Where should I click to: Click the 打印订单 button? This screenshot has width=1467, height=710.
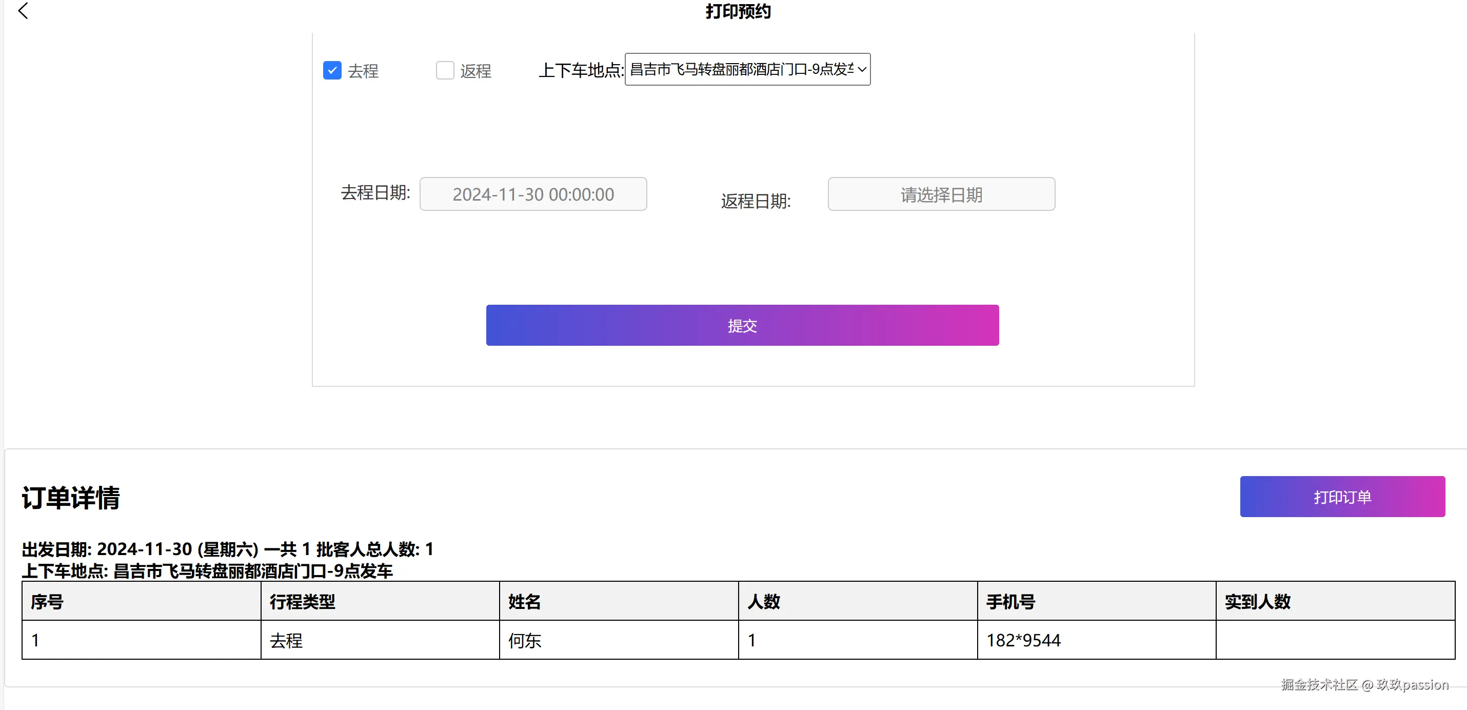(1342, 497)
